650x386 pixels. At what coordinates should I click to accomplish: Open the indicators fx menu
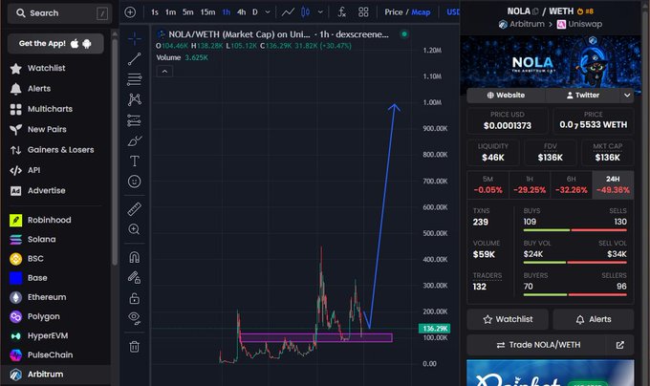click(x=341, y=12)
